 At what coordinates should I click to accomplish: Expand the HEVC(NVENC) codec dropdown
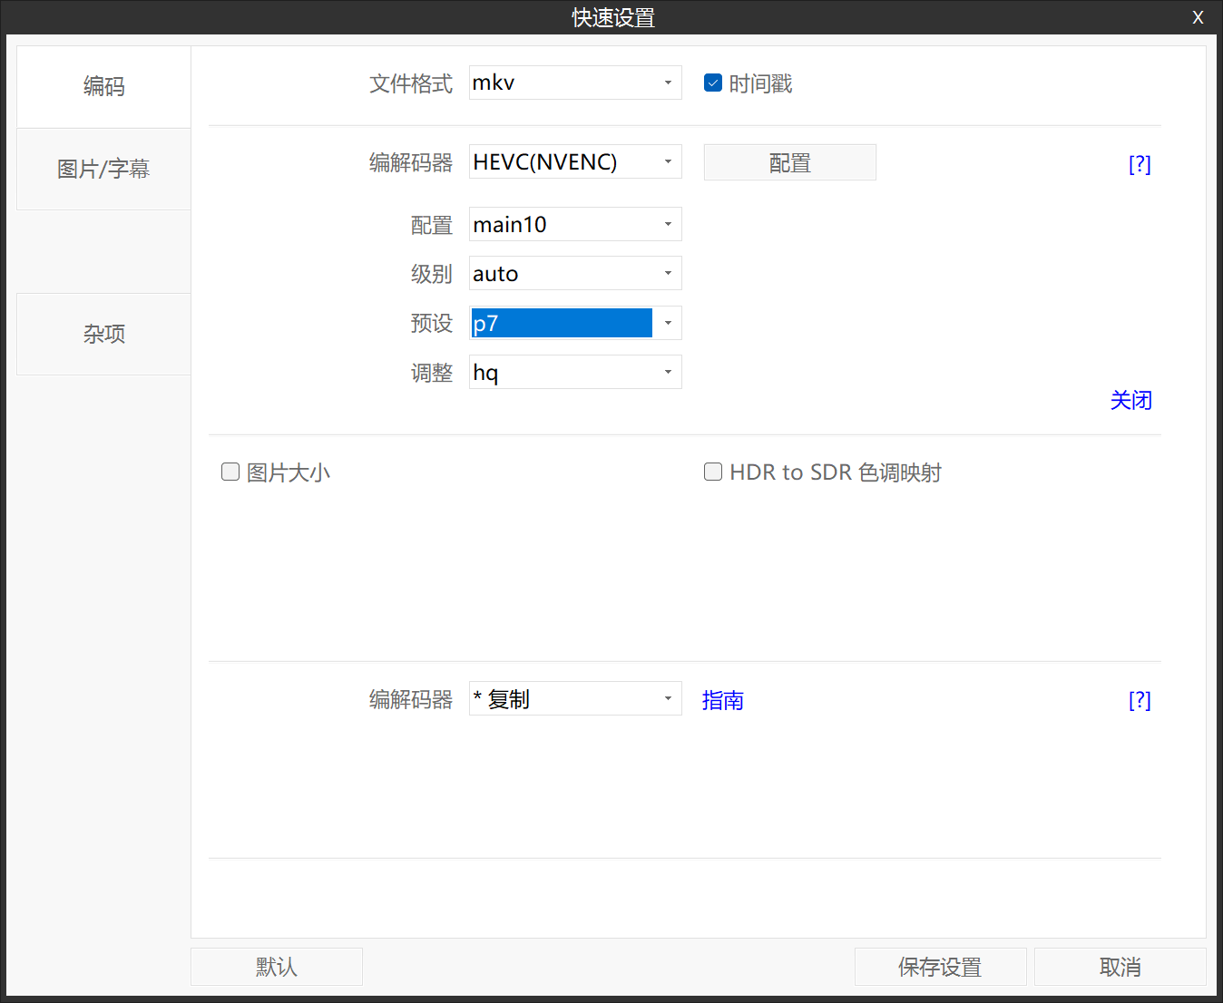pos(575,161)
